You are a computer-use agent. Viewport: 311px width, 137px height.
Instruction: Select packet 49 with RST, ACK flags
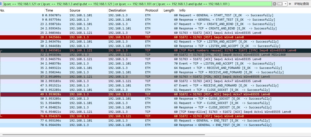[x=144, y=94]
